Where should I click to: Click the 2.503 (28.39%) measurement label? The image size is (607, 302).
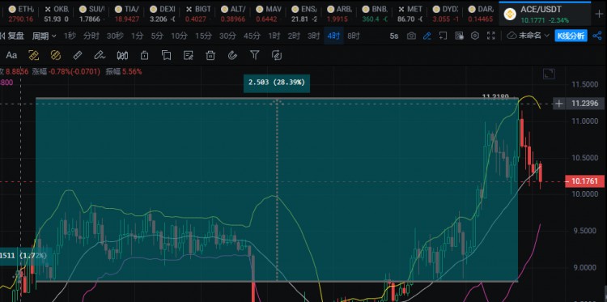tap(277, 83)
